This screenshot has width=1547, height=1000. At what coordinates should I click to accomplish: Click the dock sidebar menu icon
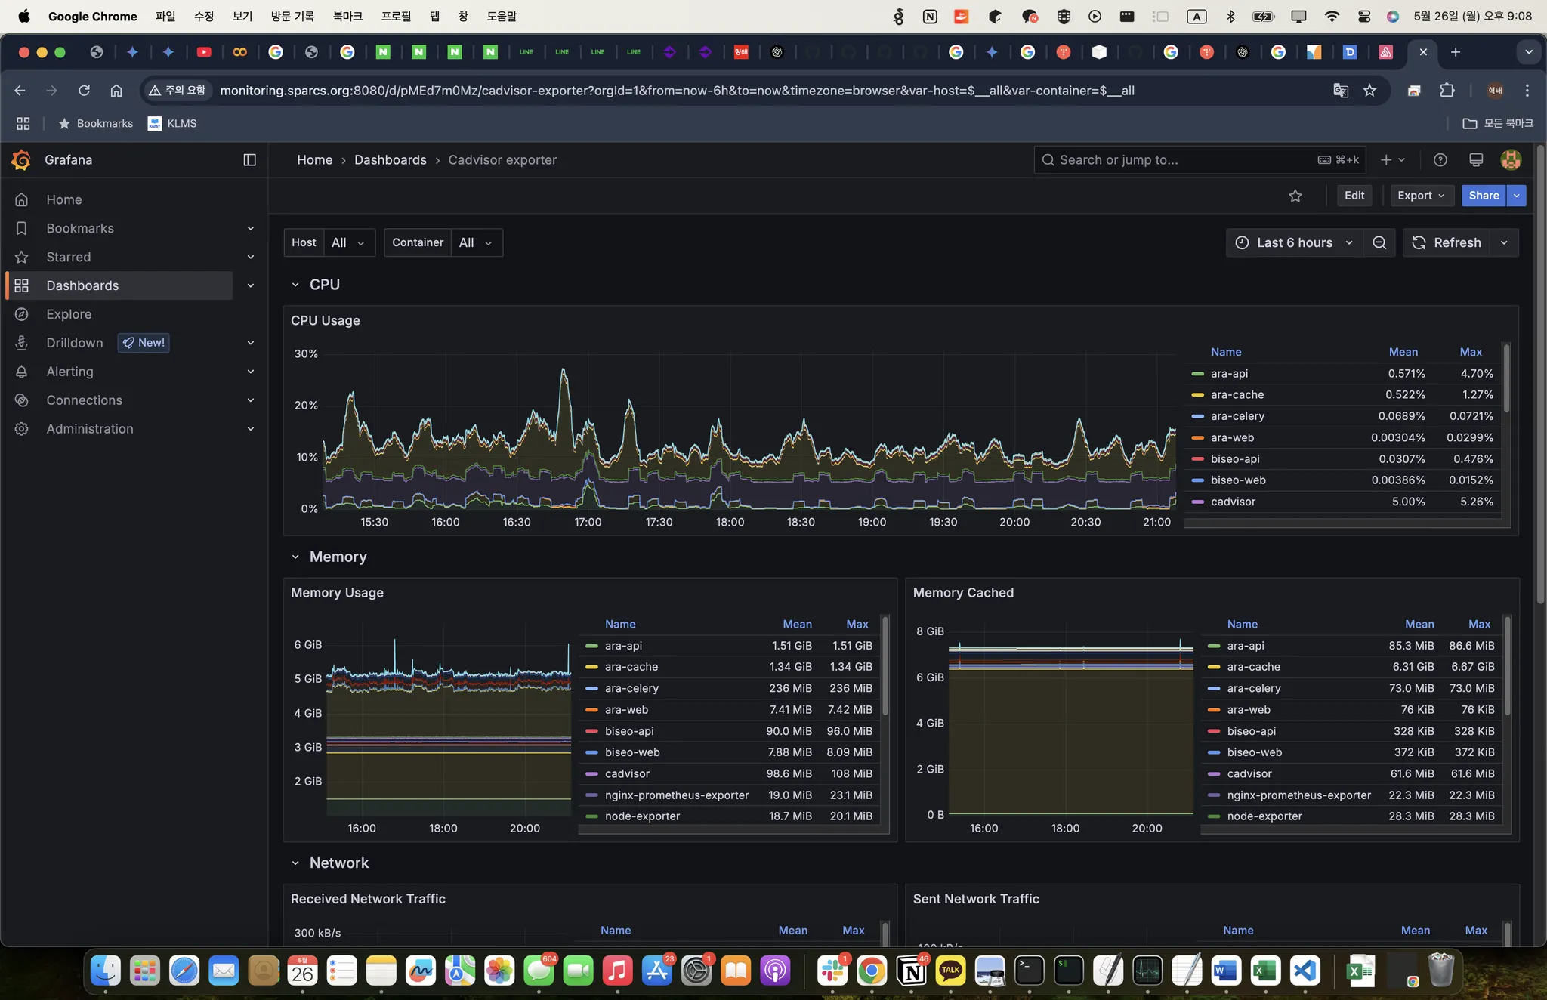249,159
